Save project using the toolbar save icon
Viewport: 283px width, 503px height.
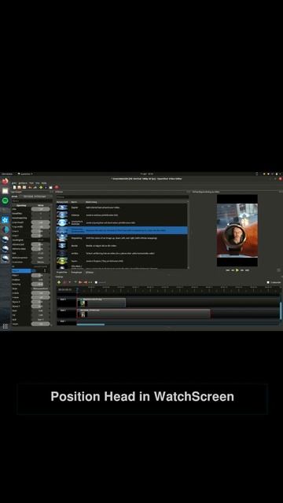click(x=24, y=187)
